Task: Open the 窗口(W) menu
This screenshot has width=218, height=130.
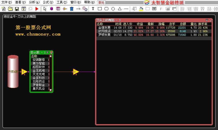Action: pyautogui.click(x=75, y=2)
